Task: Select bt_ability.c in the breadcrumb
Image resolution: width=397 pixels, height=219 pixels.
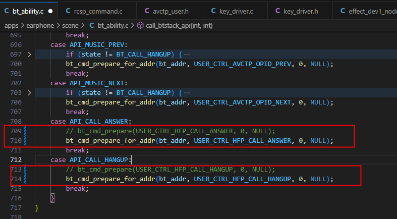Action: tap(113, 26)
